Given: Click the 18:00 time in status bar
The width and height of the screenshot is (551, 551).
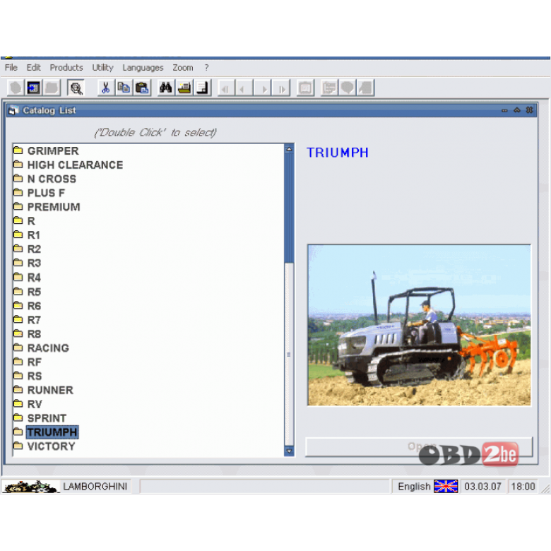Looking at the screenshot, I should point(523,487).
